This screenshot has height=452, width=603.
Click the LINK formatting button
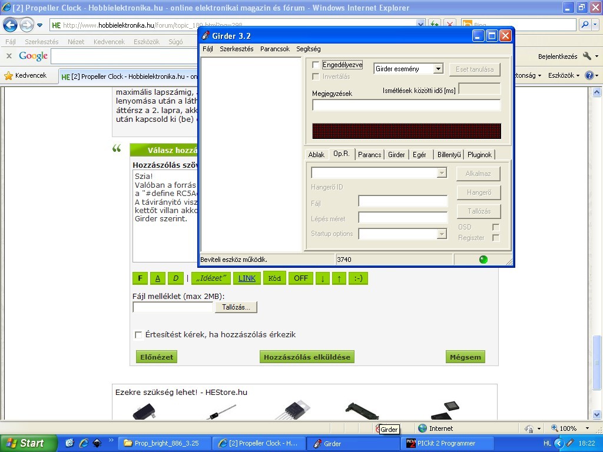[x=247, y=278]
